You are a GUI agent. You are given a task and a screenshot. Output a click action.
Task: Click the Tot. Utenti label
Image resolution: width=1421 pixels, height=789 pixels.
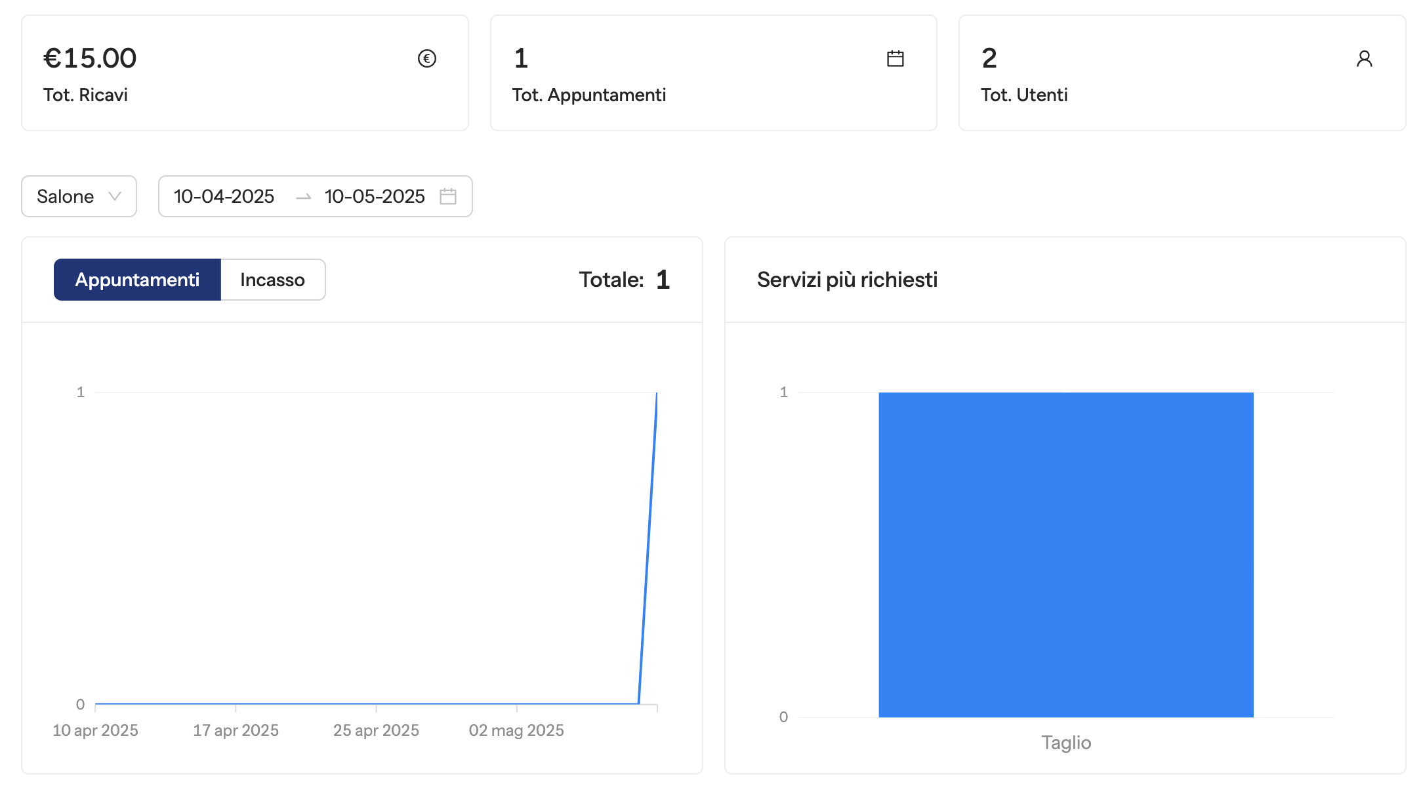coord(1024,95)
